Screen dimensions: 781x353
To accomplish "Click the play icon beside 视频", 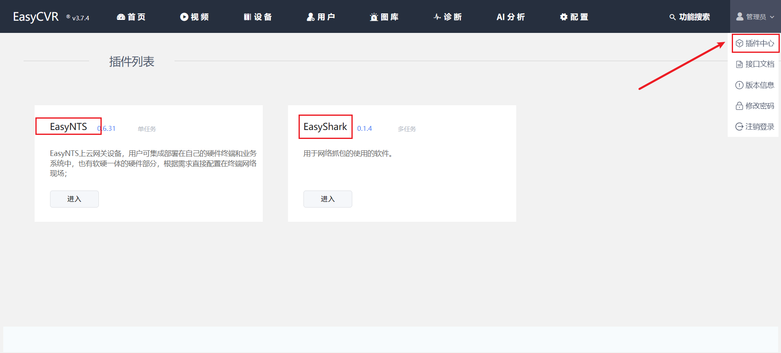I will [184, 17].
